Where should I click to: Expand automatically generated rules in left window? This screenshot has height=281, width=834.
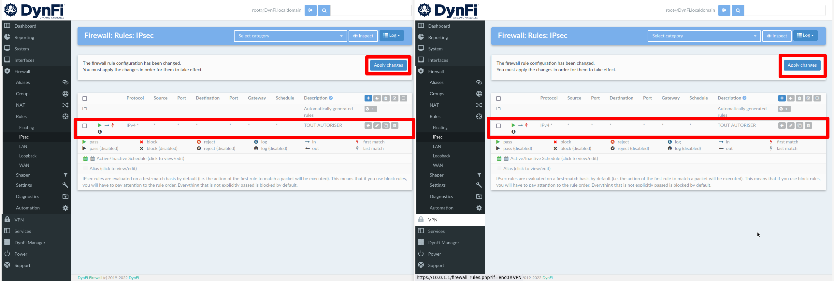(x=370, y=109)
